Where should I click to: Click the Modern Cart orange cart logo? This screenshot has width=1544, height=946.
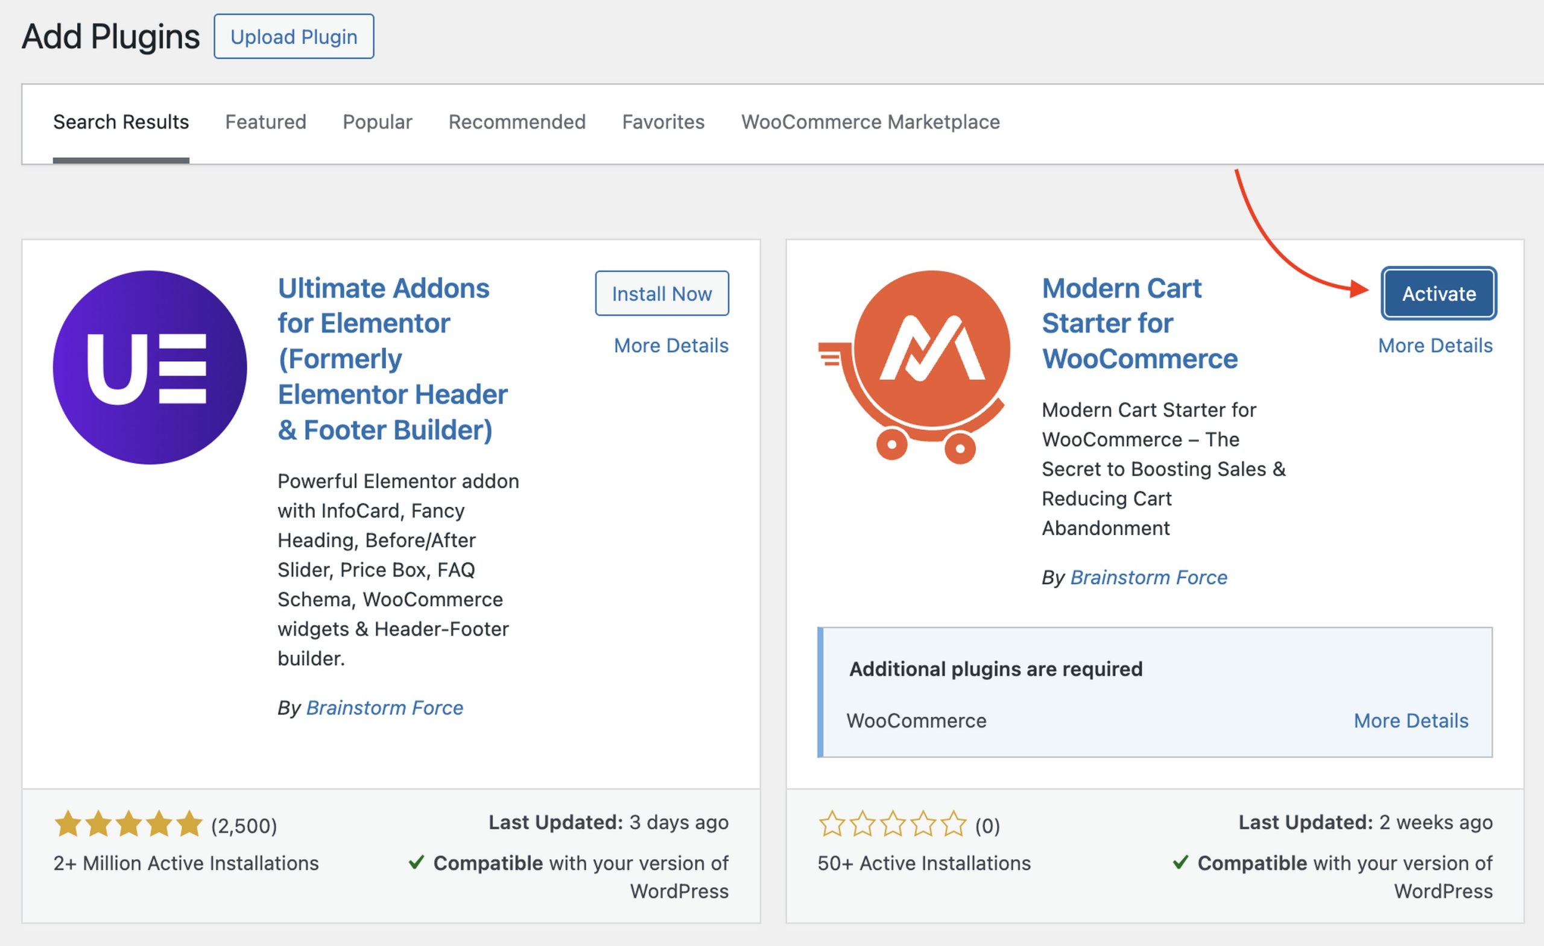click(914, 367)
